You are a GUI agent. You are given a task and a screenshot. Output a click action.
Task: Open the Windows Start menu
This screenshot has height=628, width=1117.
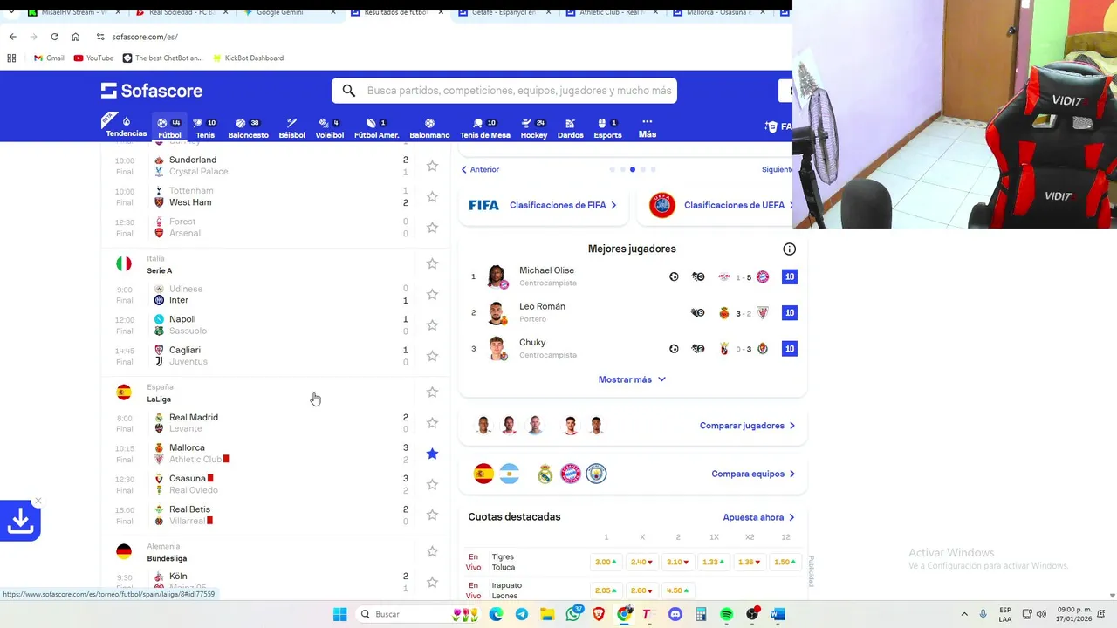339,614
